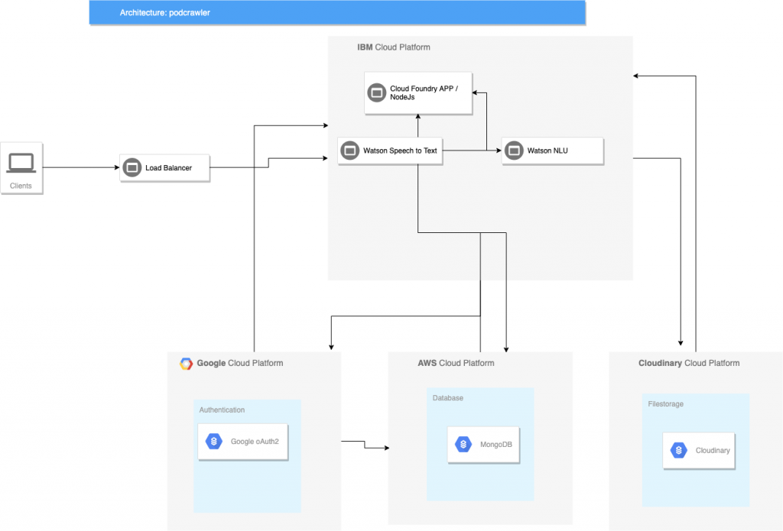Click the Clients laptop icon
Image resolution: width=783 pixels, height=531 pixels.
[21, 163]
